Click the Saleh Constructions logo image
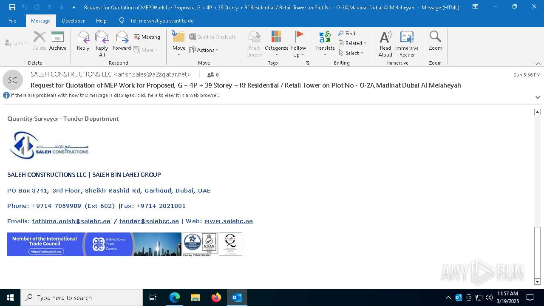The height and width of the screenshot is (306, 544). point(48,145)
